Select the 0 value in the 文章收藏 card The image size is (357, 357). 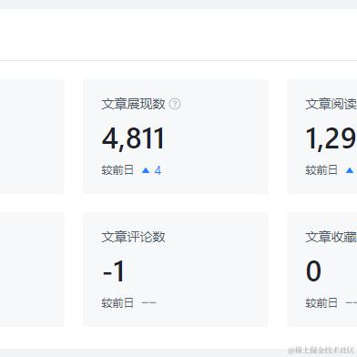point(313,271)
